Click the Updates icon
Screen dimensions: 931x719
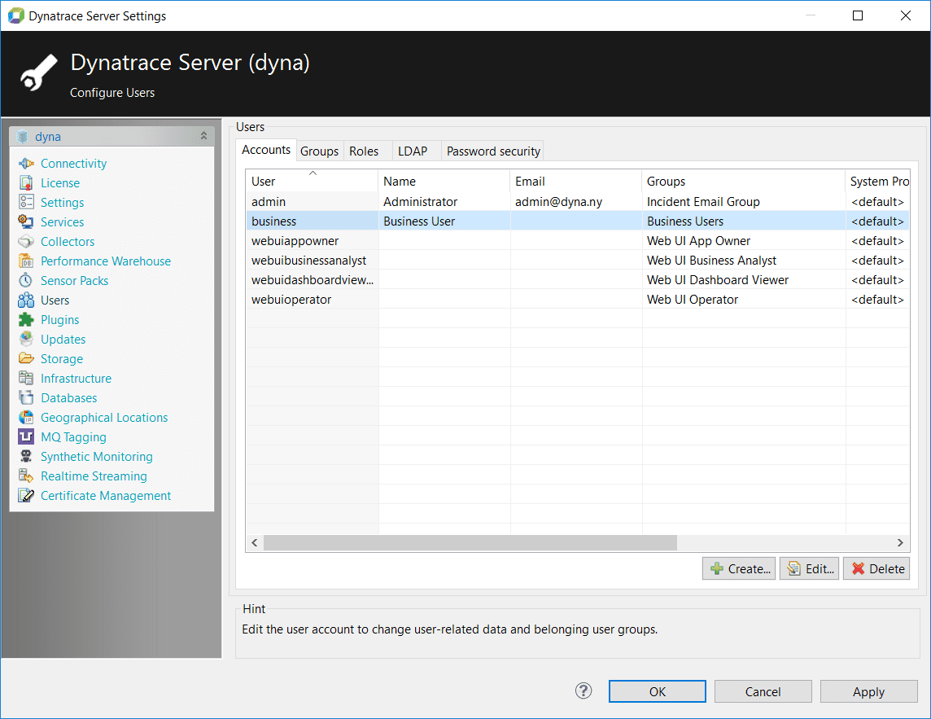pyautogui.click(x=26, y=340)
